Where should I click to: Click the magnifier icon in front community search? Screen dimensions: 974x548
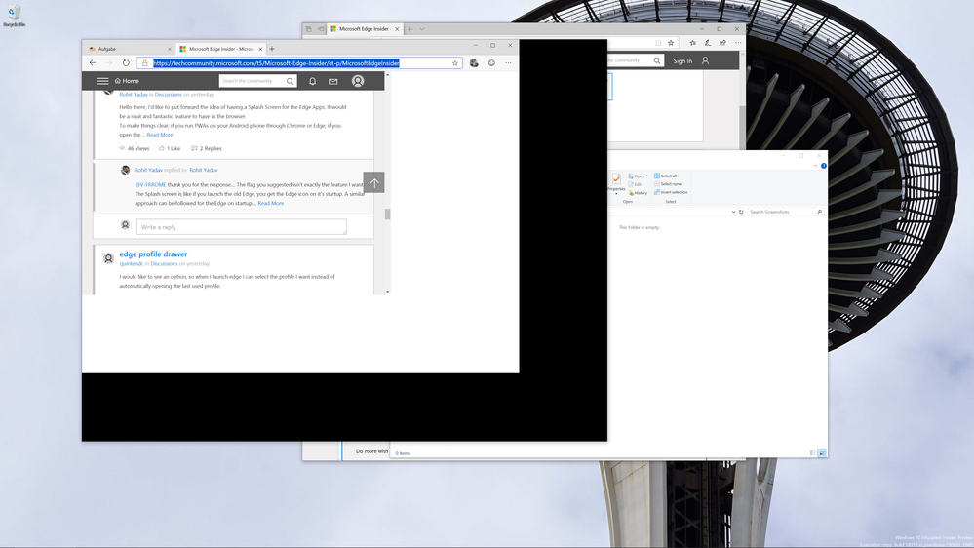pyautogui.click(x=291, y=81)
